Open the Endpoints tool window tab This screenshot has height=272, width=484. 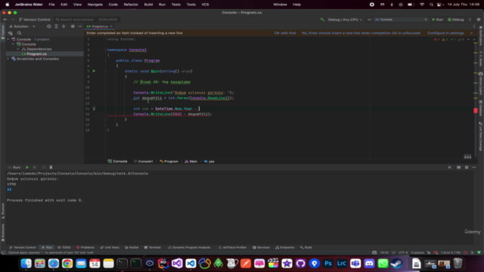tap(284, 247)
